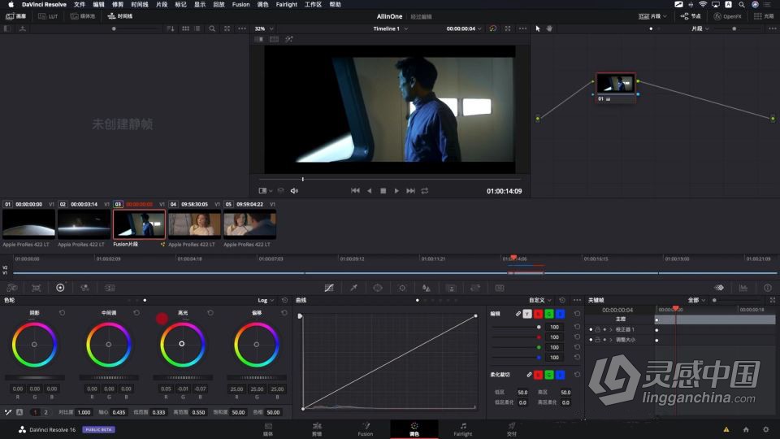780x439 pixels.
Task: Toggle the blue curve edit channel
Action: coord(560,314)
